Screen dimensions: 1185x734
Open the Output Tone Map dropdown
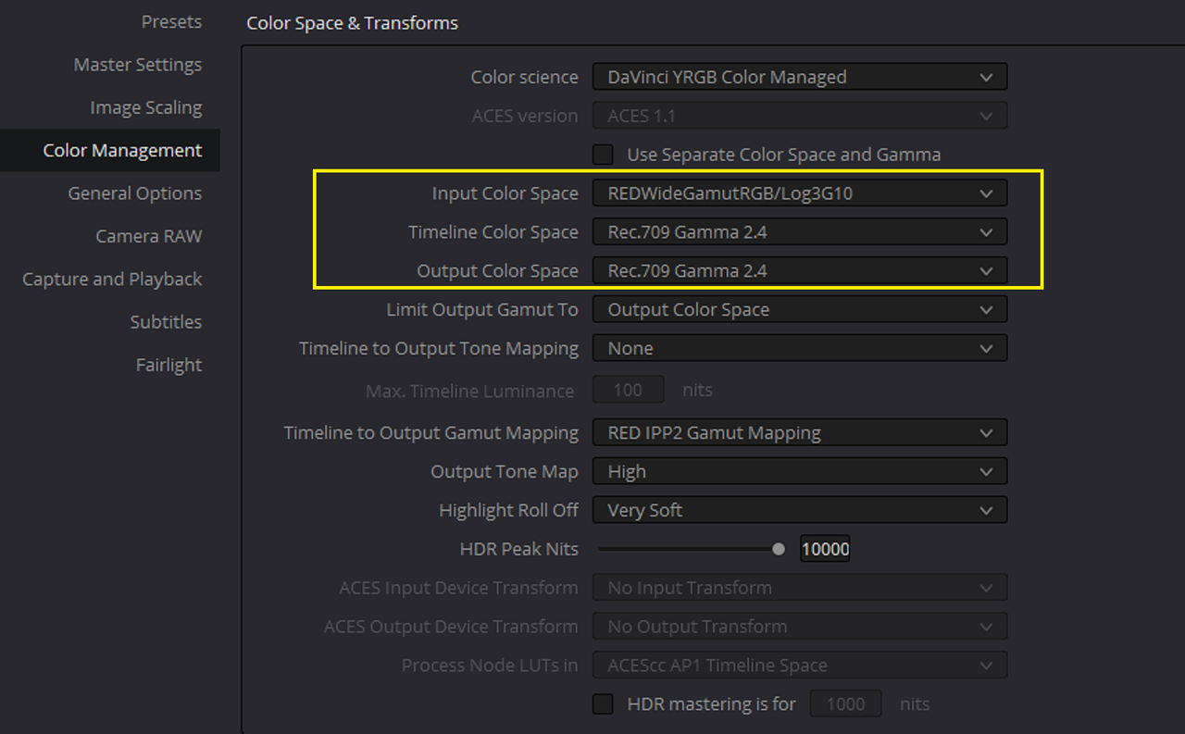pyautogui.click(x=800, y=471)
